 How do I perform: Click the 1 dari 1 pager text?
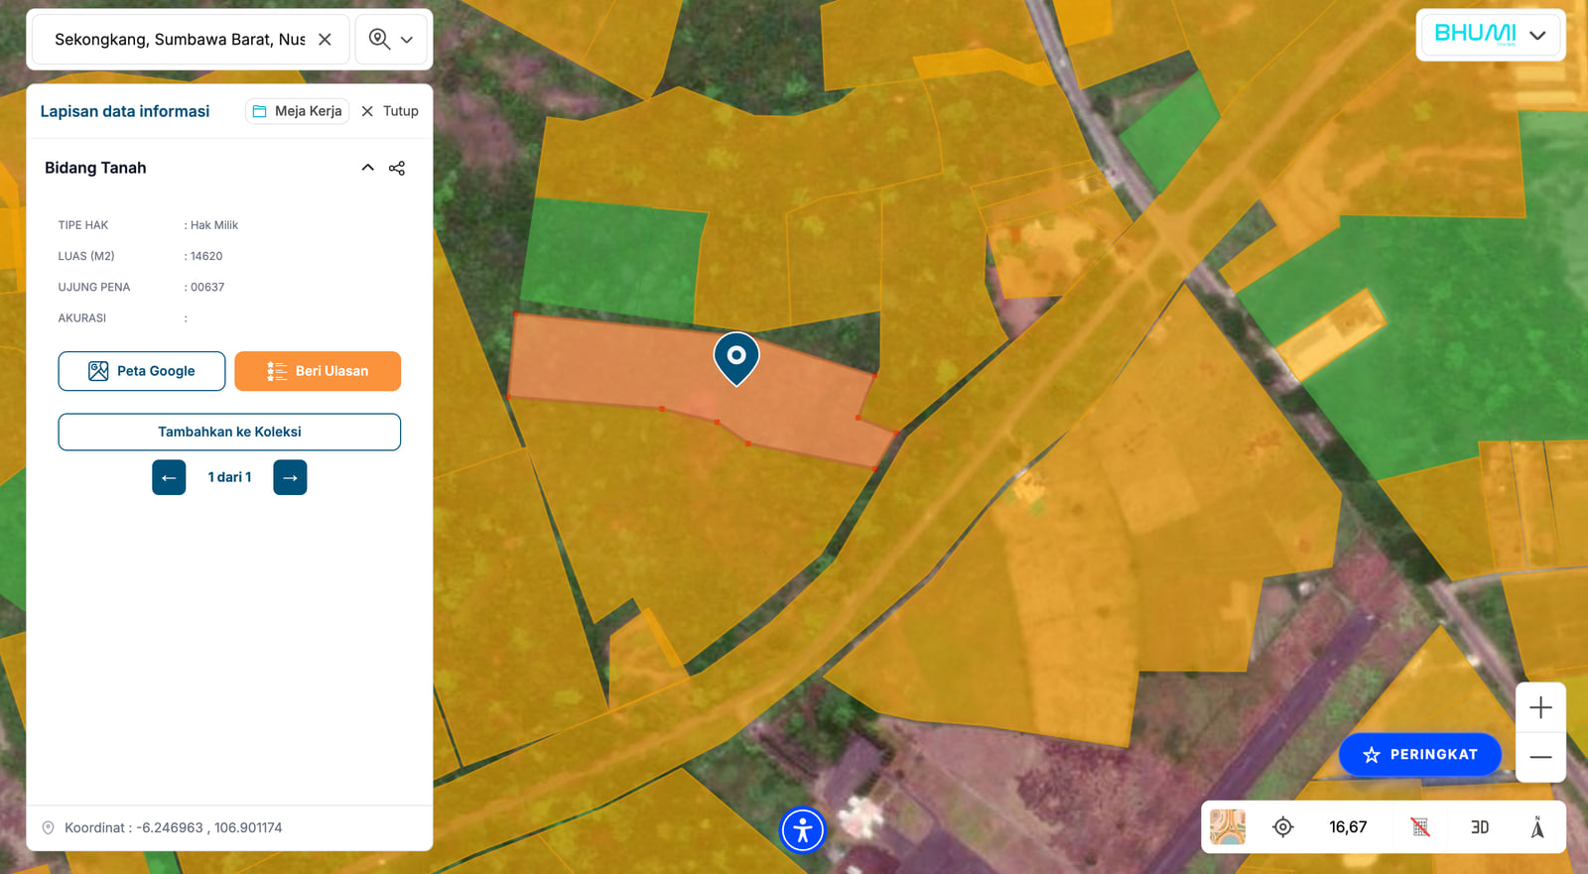pos(229,477)
